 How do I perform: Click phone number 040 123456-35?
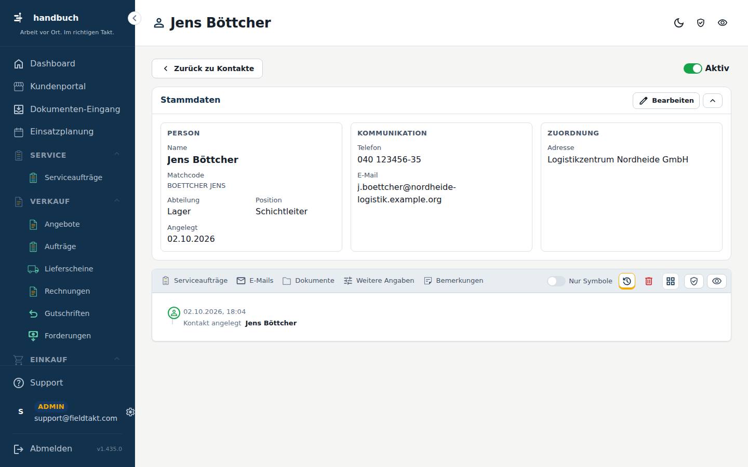coord(389,160)
